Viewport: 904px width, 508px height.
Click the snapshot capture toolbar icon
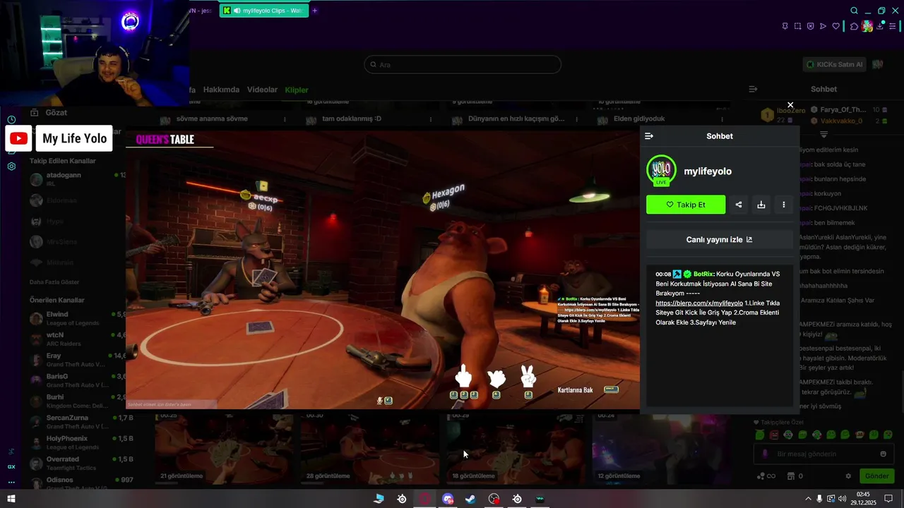pyautogui.click(x=797, y=26)
